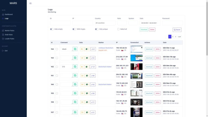Open screenshot thumbnail for log 964
Viewport: 208px width, 117px height.
point(136,49)
